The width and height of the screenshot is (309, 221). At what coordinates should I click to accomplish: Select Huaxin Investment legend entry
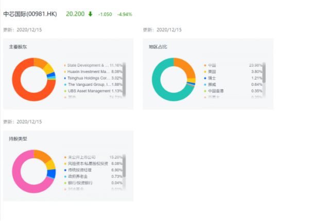(x=88, y=72)
